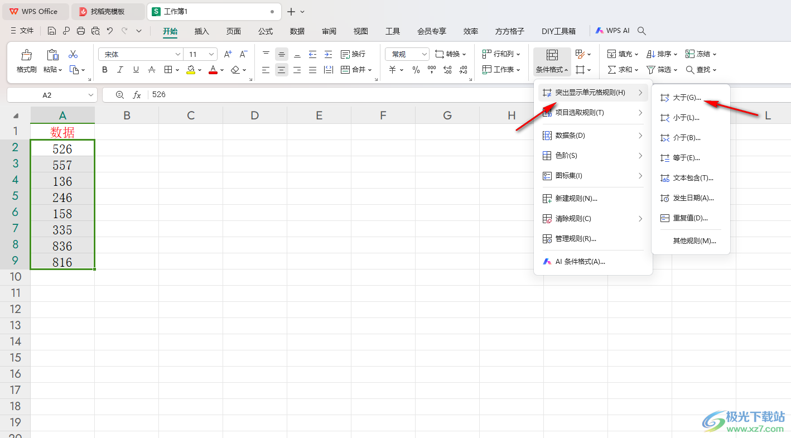791x438 pixels.
Task: Toggle Strikethrough formatting
Action: [x=152, y=70]
